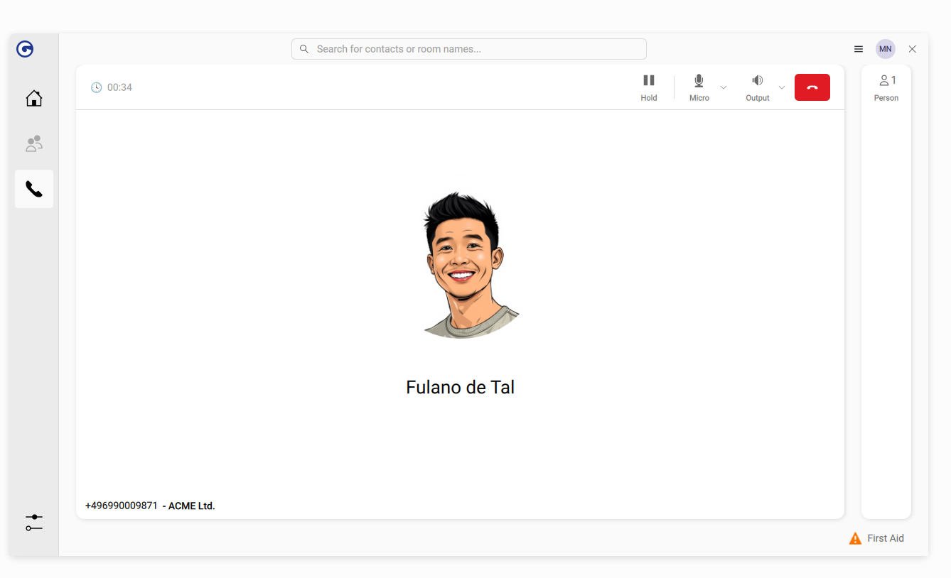Open the Contacts section in the sidebar
The height and width of the screenshot is (578, 951).
click(x=33, y=143)
